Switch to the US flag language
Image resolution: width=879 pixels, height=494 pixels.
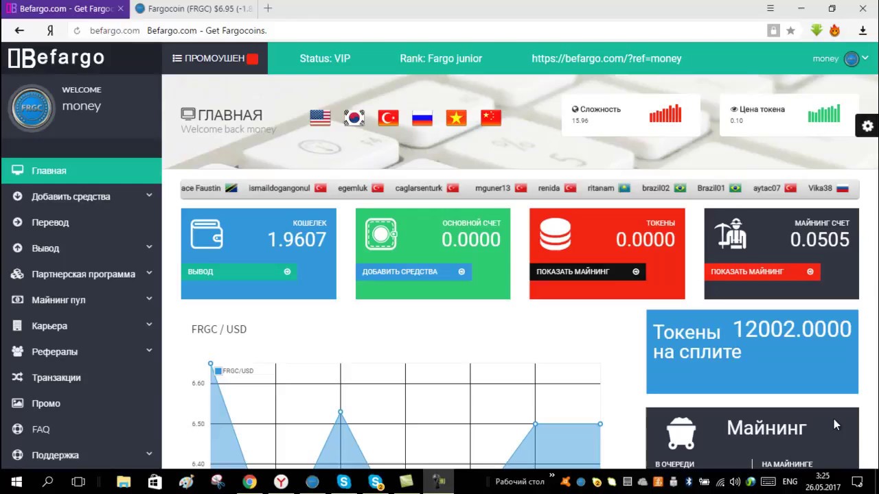click(320, 117)
